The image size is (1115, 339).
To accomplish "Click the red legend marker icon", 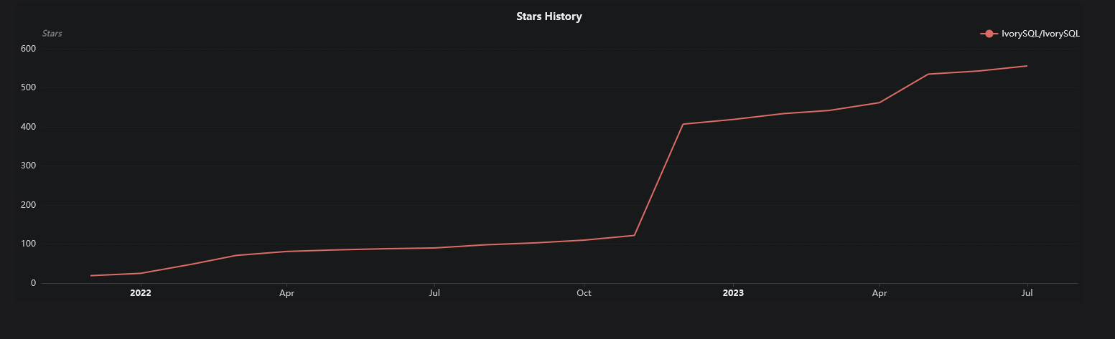I will coord(989,34).
